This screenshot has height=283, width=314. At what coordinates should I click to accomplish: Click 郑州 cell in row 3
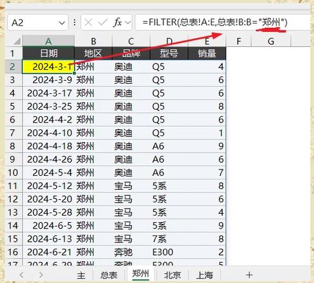click(x=93, y=80)
